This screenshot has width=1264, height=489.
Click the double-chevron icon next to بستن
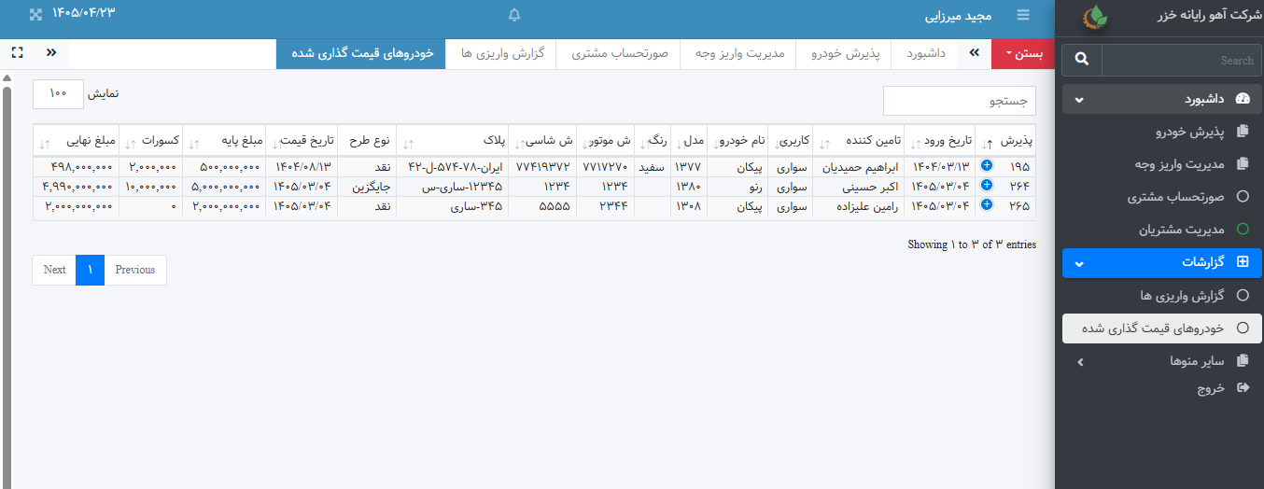click(x=975, y=53)
